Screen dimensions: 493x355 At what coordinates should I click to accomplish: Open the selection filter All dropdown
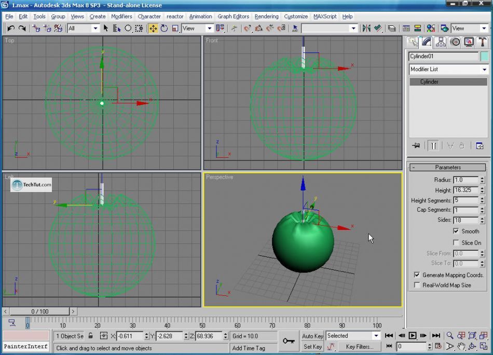pos(84,29)
